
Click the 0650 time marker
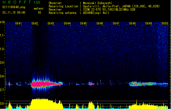tap(165, 23)
